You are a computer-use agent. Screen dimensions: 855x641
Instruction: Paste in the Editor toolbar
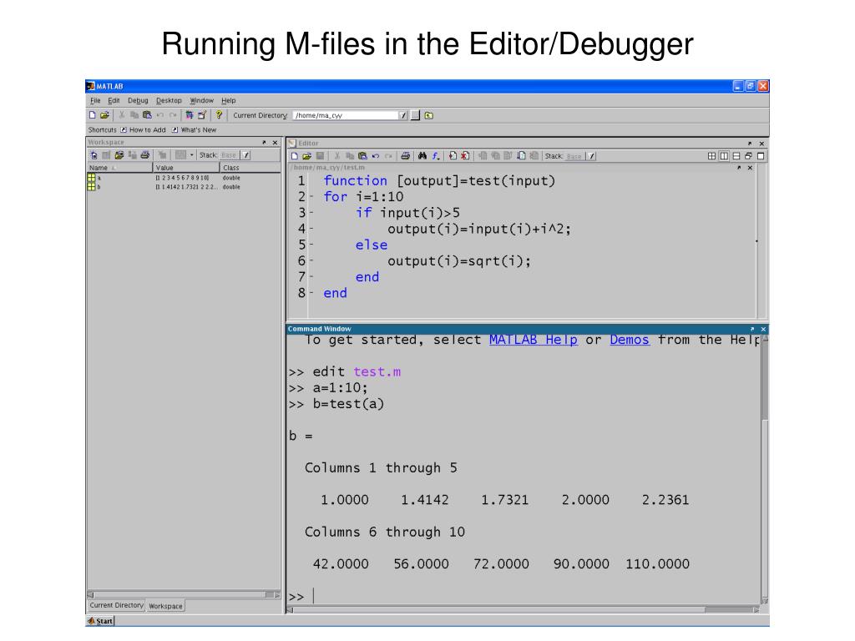[x=362, y=156]
